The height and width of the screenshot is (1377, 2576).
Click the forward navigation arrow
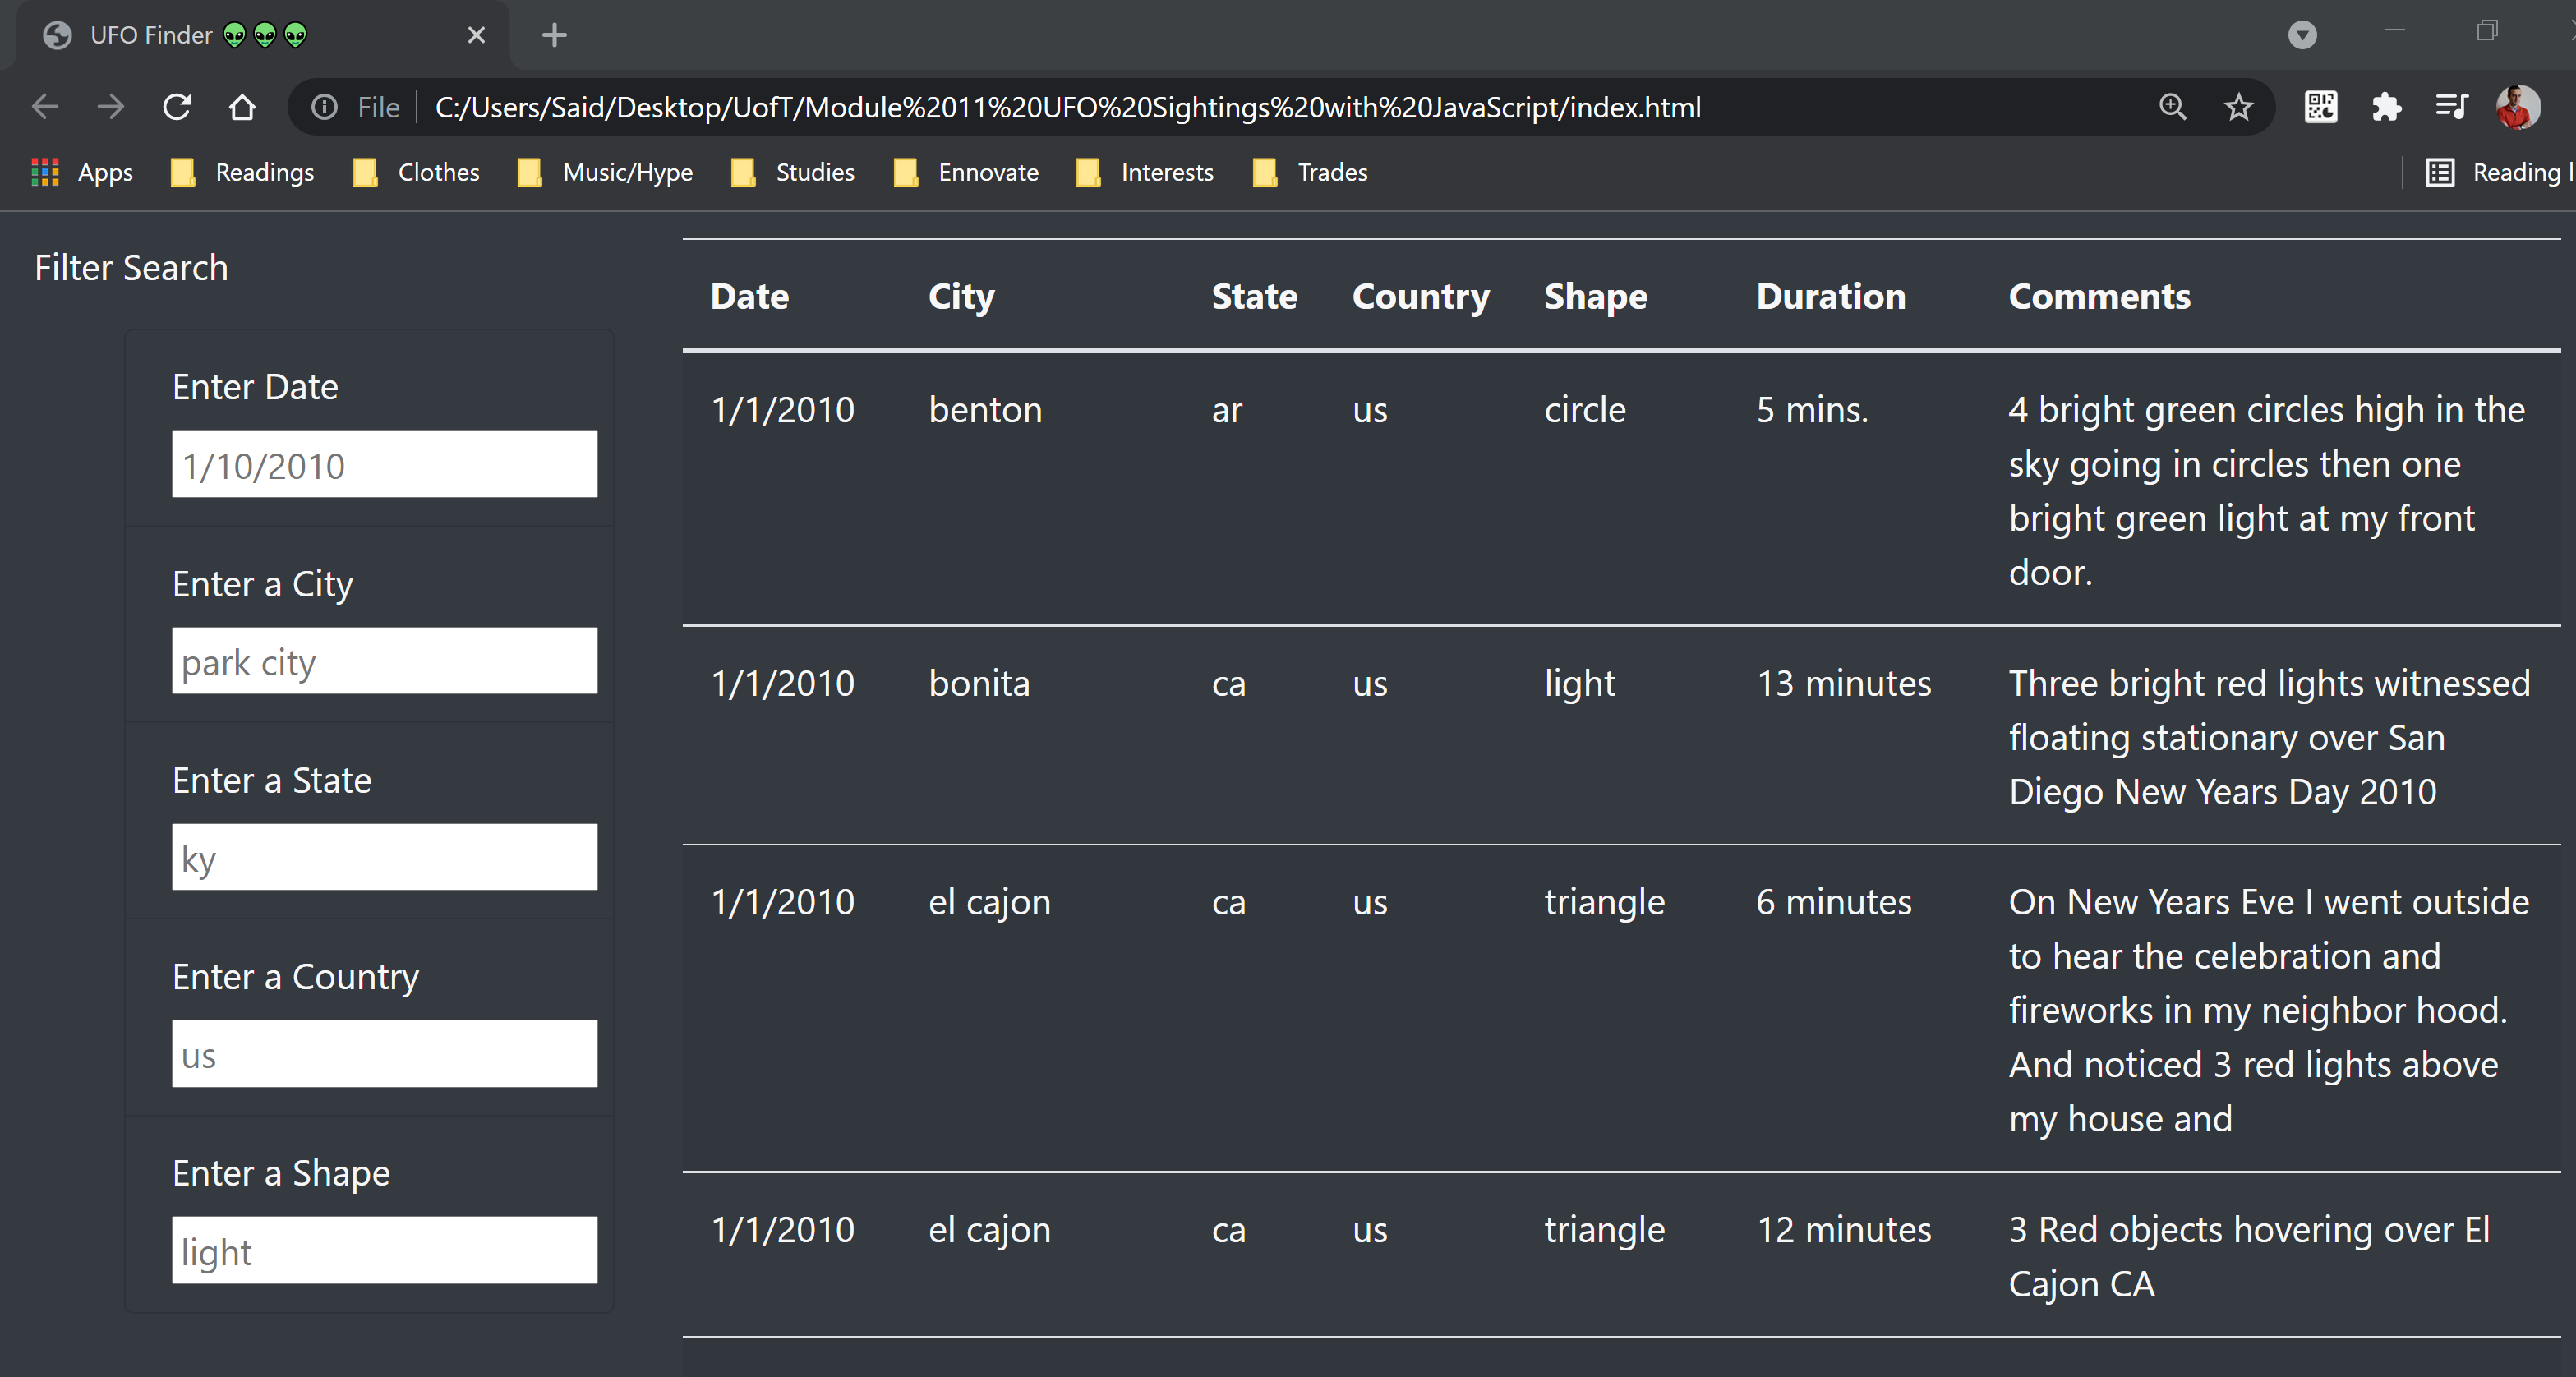[x=110, y=107]
